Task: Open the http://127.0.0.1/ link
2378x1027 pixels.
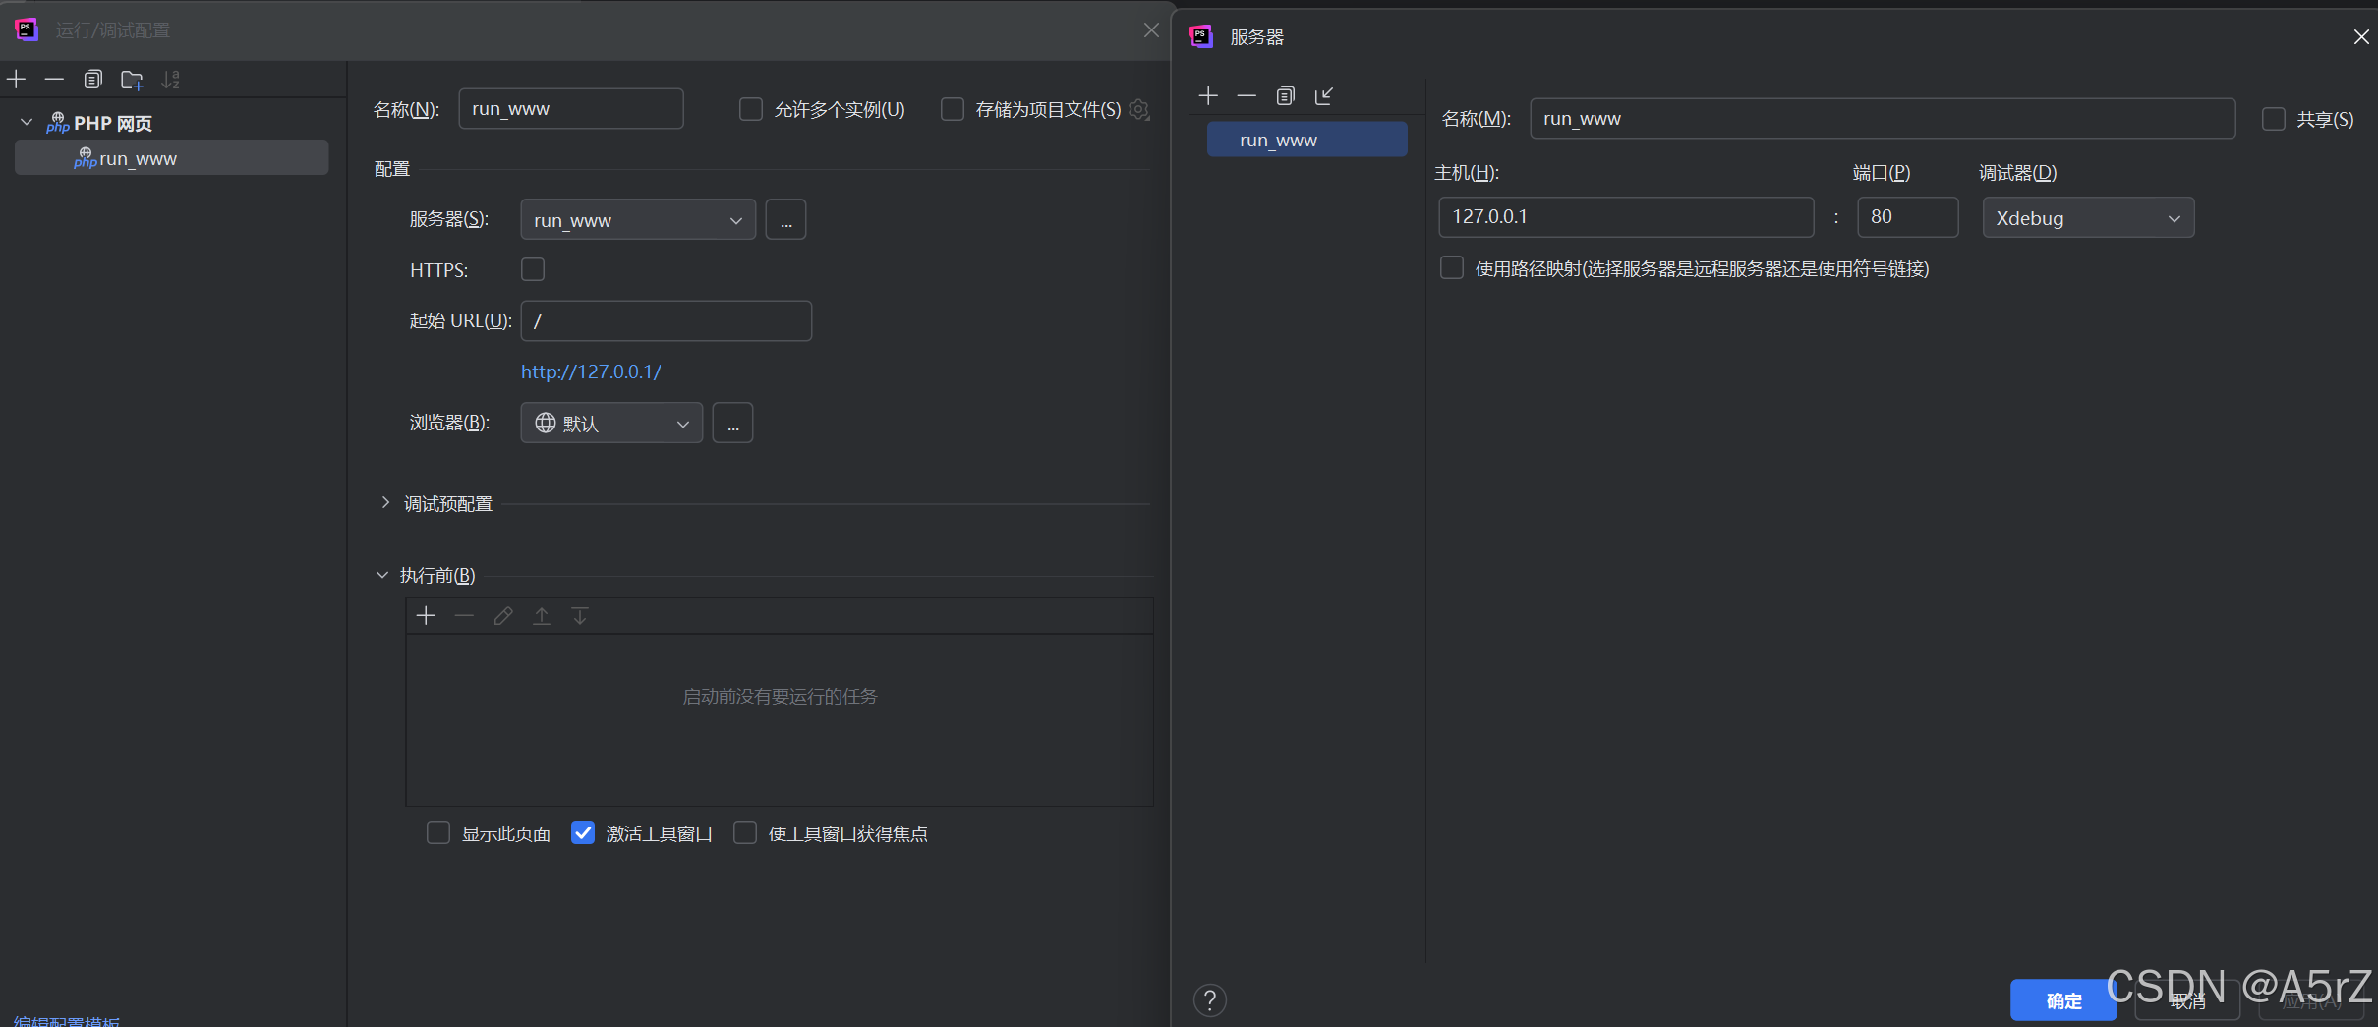Action: pos(590,371)
